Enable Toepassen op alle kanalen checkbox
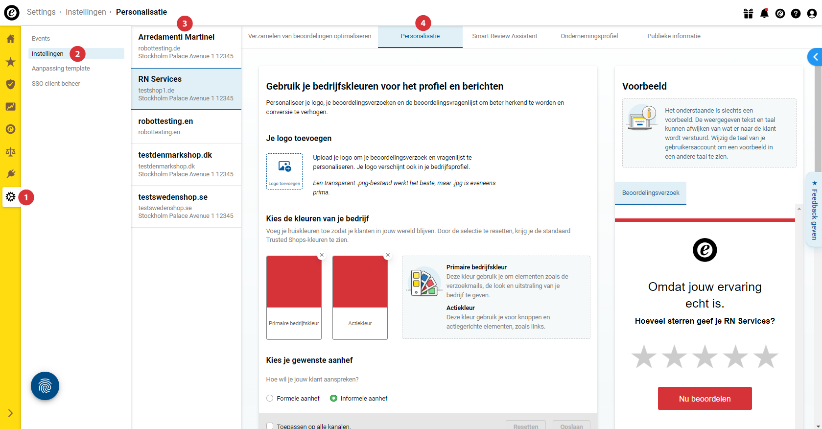The width and height of the screenshot is (822, 429). pyautogui.click(x=270, y=426)
